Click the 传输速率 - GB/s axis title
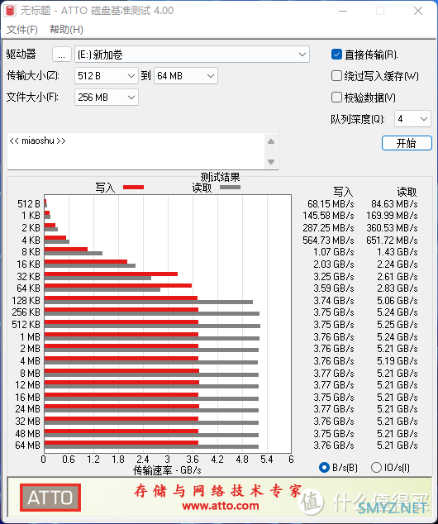 pyautogui.click(x=167, y=470)
